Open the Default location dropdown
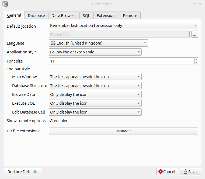 coord(123,25)
